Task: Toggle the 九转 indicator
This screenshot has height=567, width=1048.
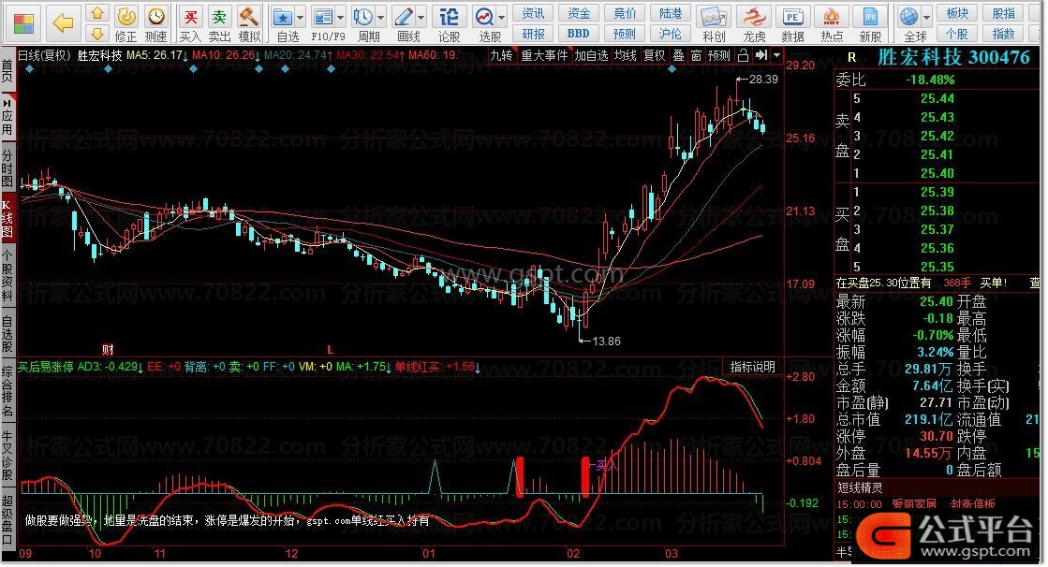Action: point(501,55)
